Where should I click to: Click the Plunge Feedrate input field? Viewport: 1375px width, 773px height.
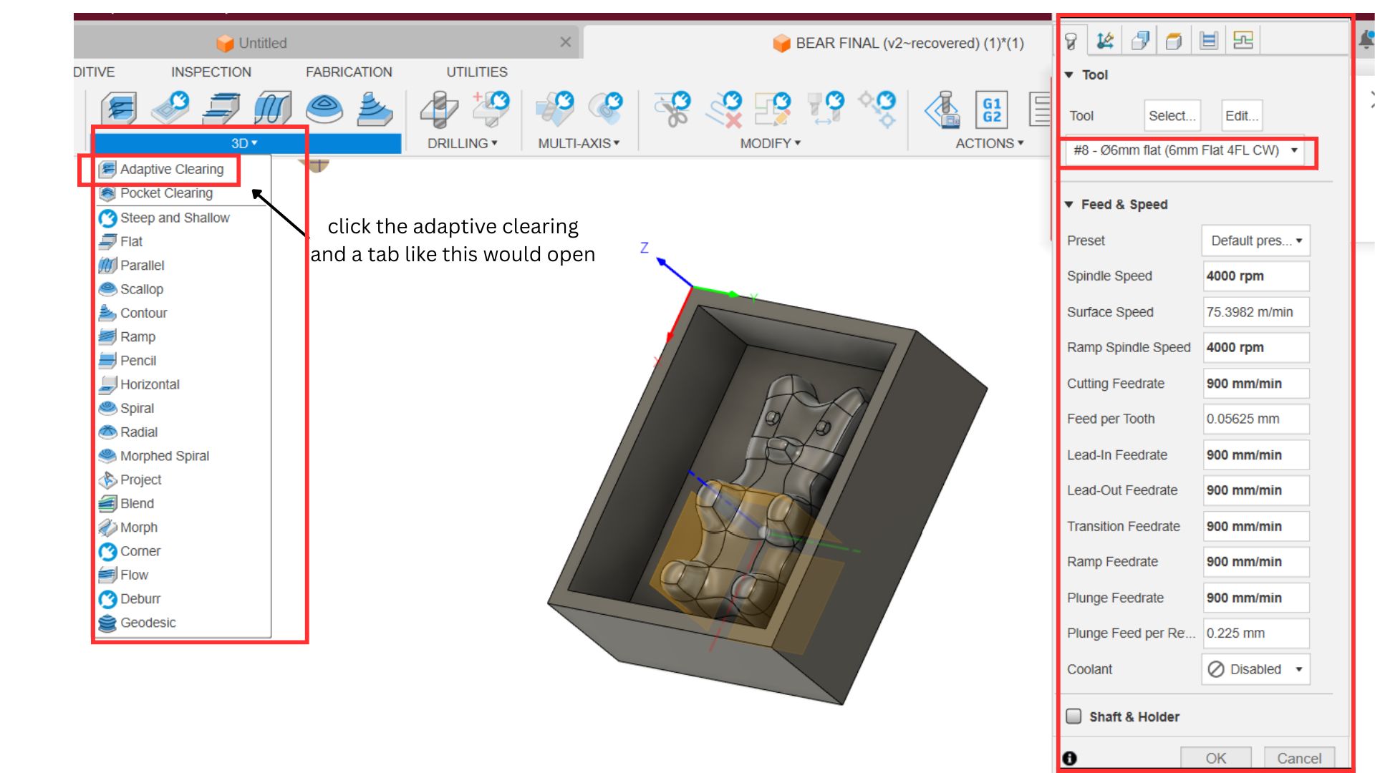click(1256, 598)
